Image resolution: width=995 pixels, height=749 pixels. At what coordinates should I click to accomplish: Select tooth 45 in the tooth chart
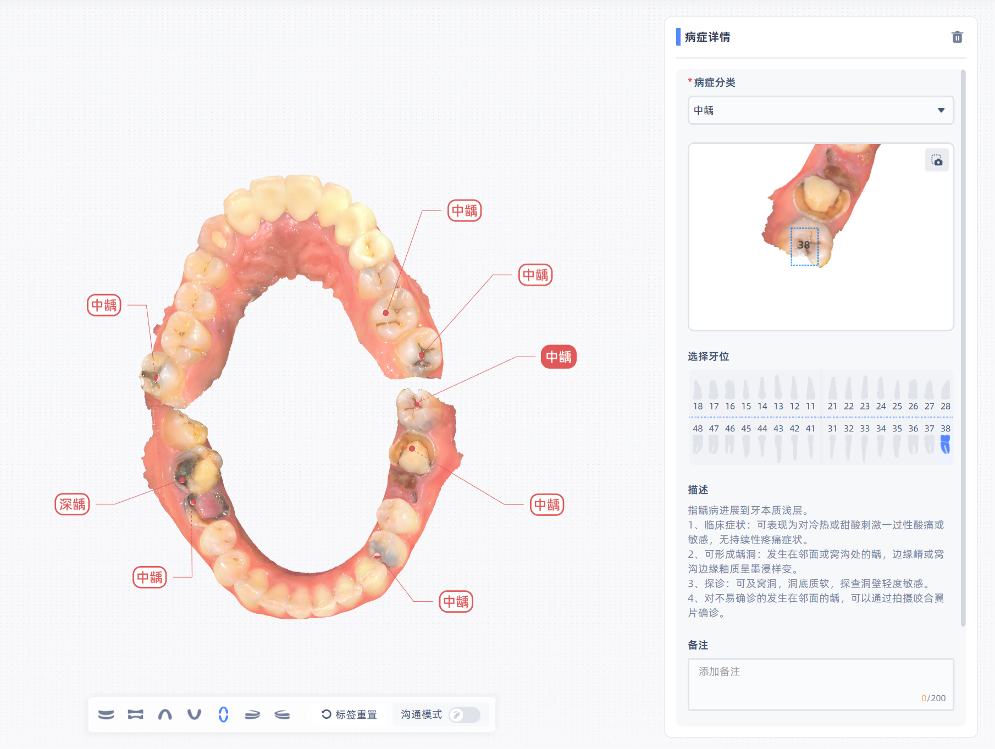[x=746, y=441]
